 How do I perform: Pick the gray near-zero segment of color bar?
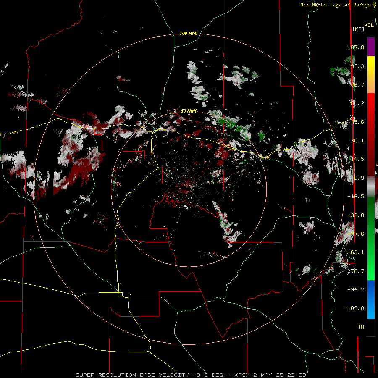[x=371, y=186]
